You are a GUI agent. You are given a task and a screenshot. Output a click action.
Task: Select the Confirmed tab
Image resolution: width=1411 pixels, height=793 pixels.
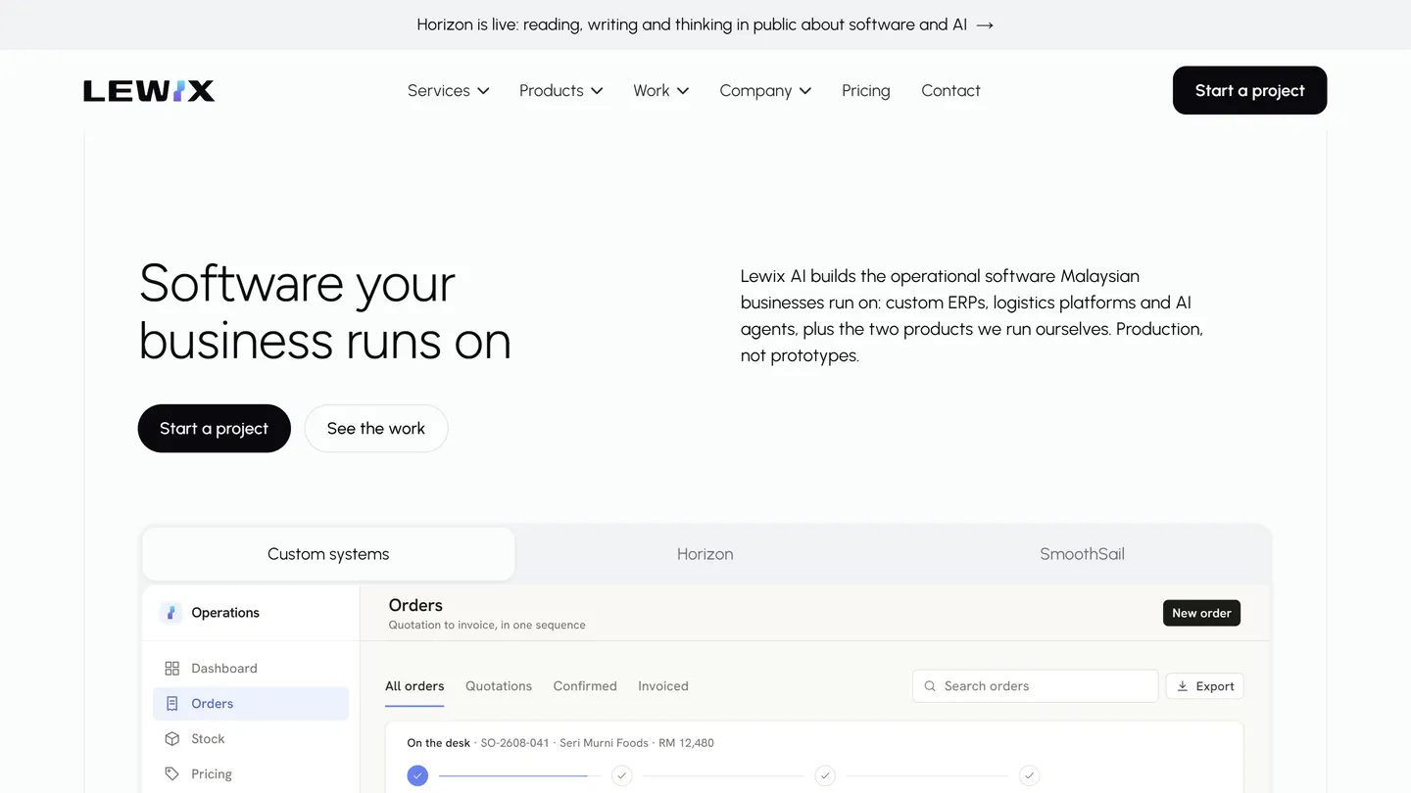point(585,686)
